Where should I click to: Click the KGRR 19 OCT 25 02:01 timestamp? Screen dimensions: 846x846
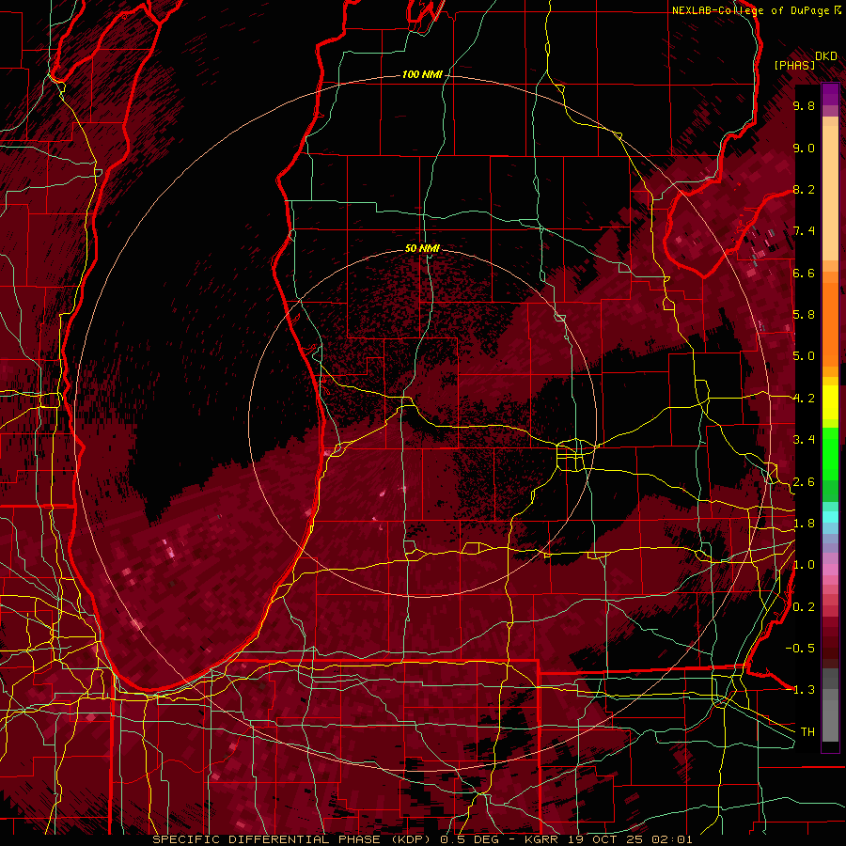(608, 839)
